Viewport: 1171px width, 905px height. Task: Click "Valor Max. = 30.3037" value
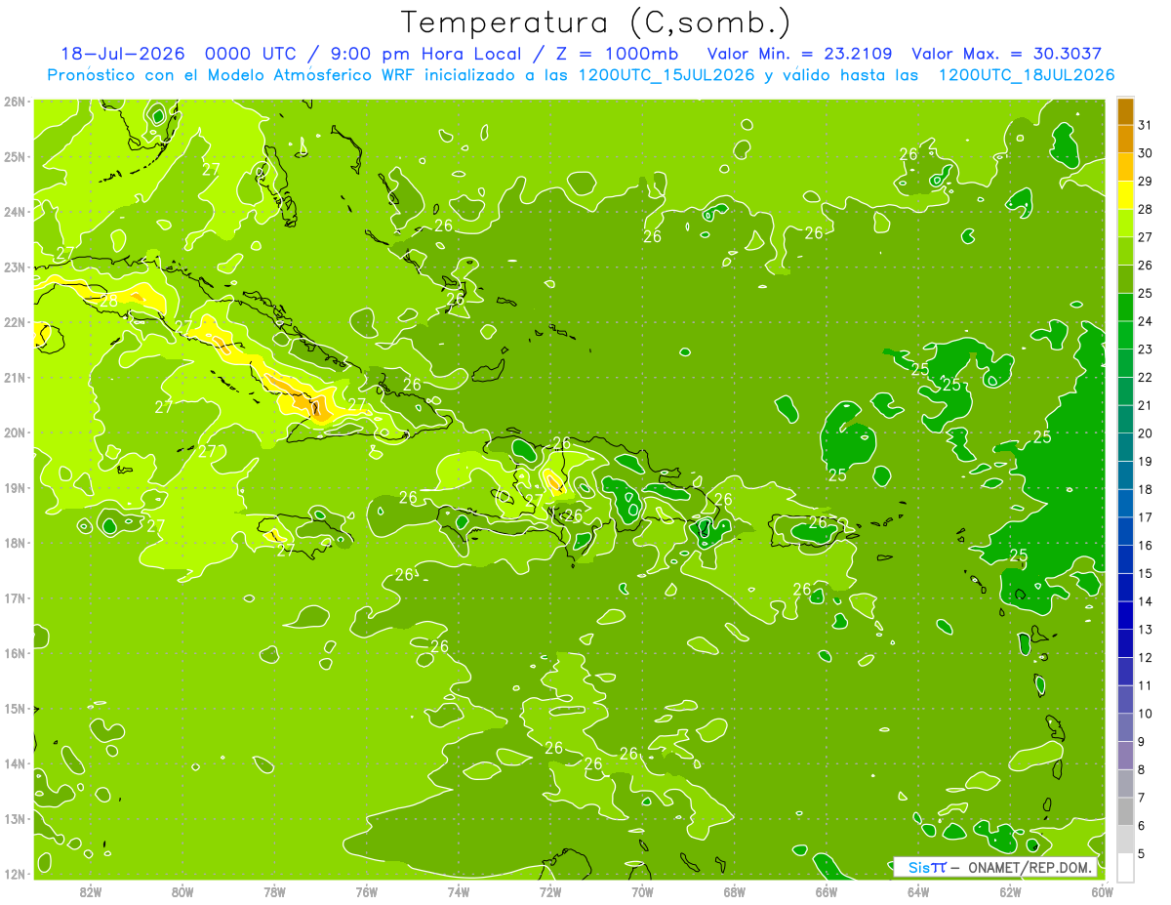(x=1006, y=54)
